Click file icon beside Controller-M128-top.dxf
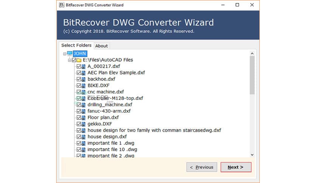Image resolution: width=316 pixels, height=183 pixels. point(84,99)
